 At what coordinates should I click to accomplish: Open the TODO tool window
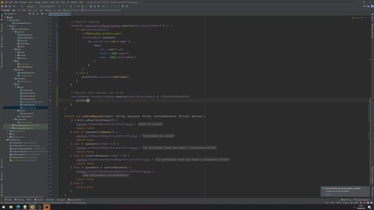click(8, 199)
